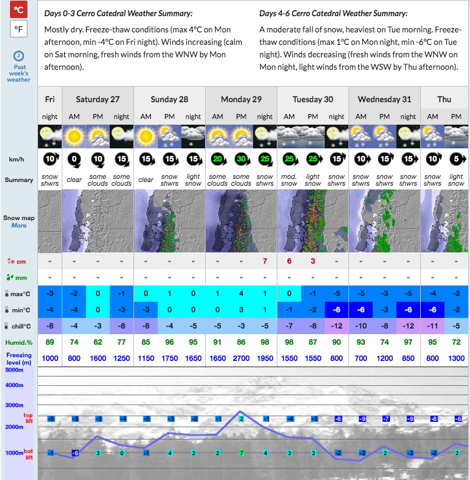Click Monday 29 PM weather icon
Image resolution: width=470 pixels, height=480 pixels.
(241, 137)
